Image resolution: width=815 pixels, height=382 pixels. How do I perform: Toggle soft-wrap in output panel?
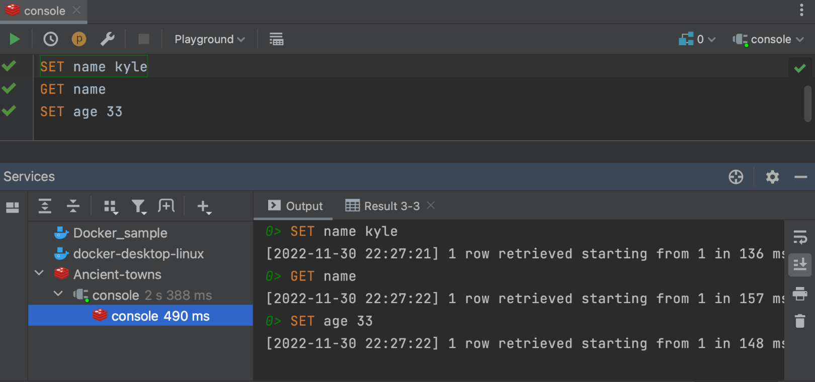click(800, 237)
